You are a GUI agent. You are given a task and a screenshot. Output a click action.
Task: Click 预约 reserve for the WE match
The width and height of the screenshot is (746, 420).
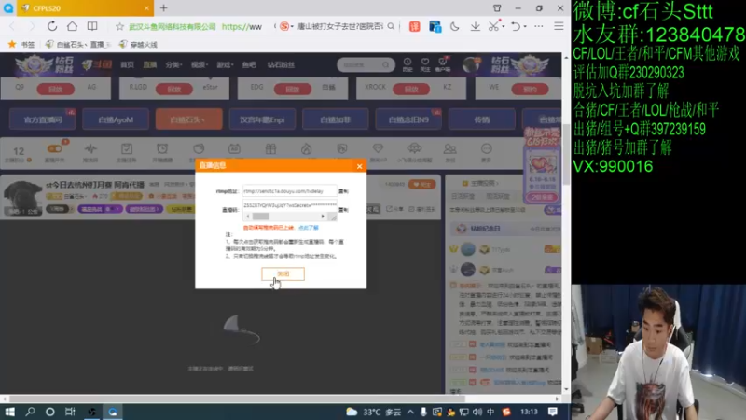[x=530, y=89]
